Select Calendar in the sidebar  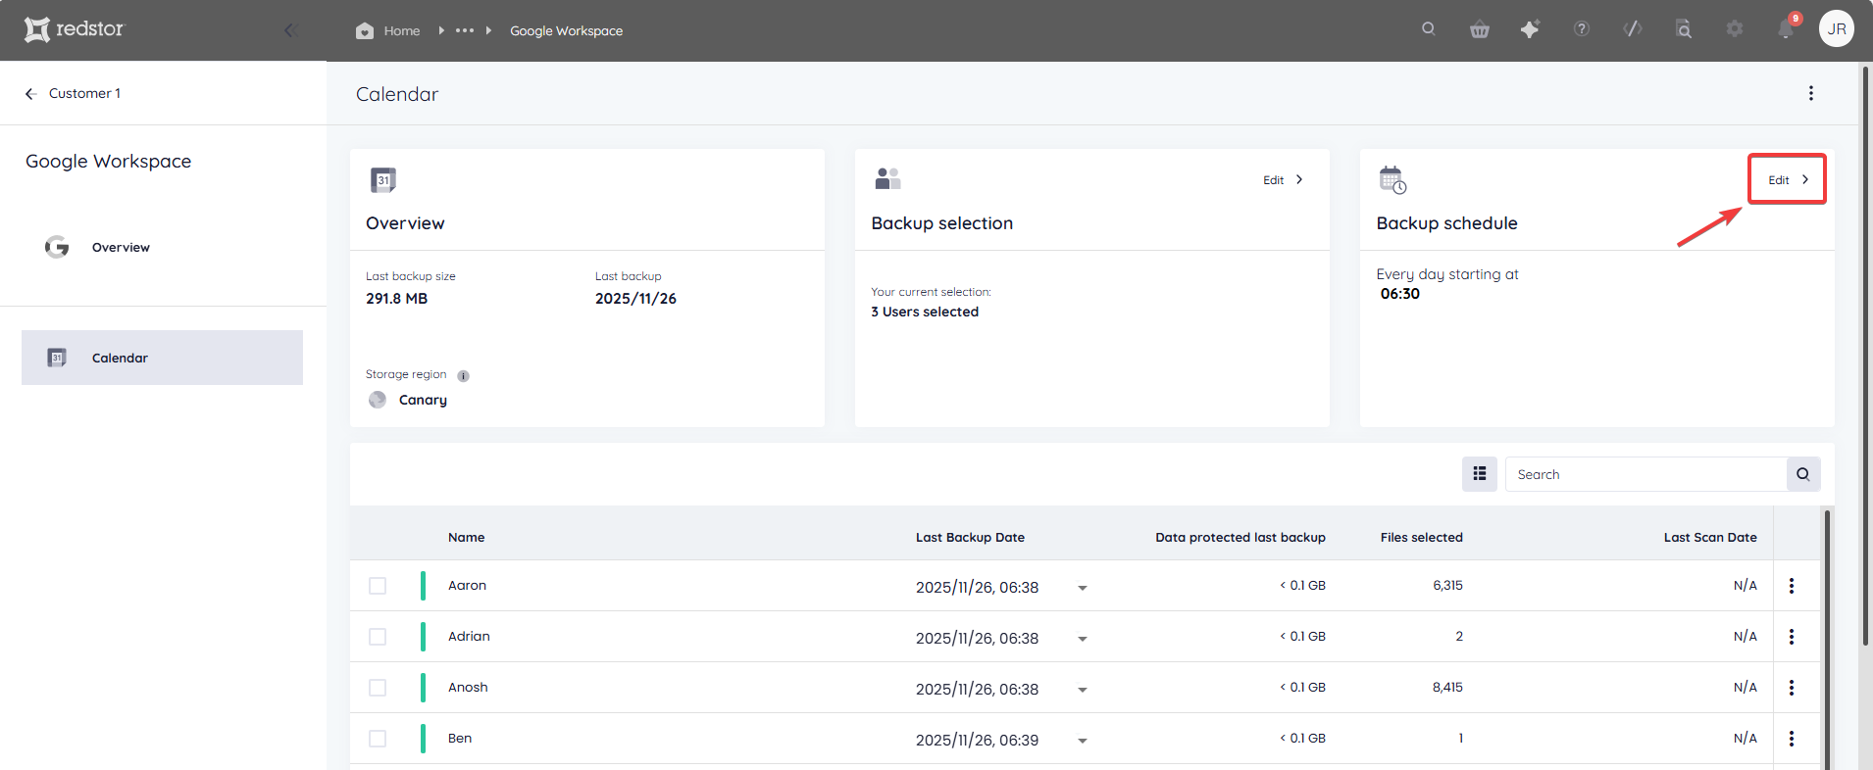tap(162, 358)
